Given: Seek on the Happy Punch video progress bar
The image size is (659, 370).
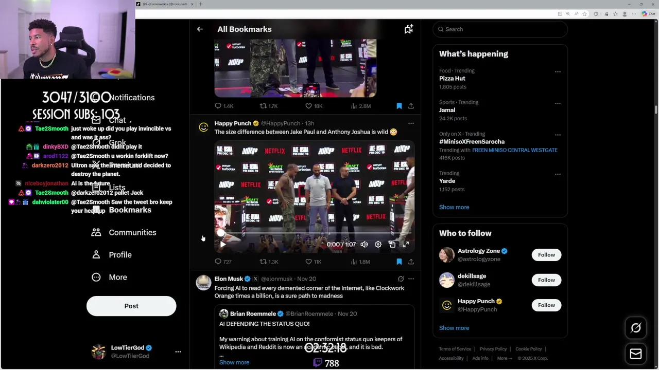Looking at the screenshot, I should (x=314, y=234).
